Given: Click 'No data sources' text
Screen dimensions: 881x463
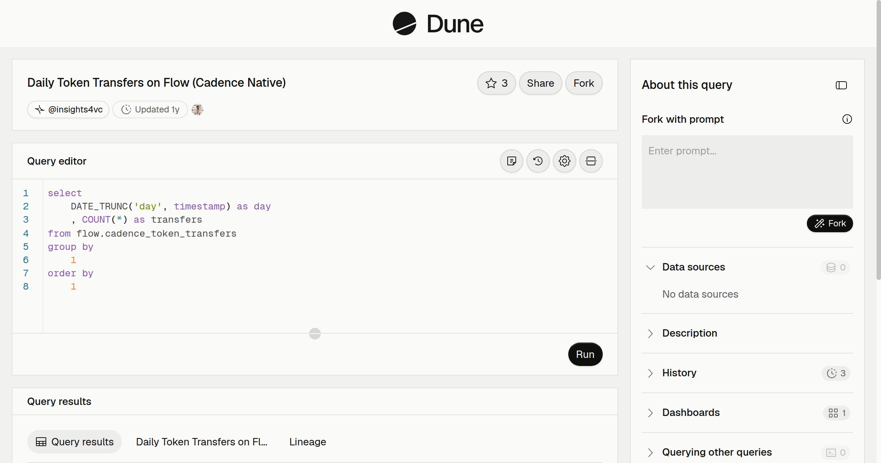Looking at the screenshot, I should pos(700,294).
